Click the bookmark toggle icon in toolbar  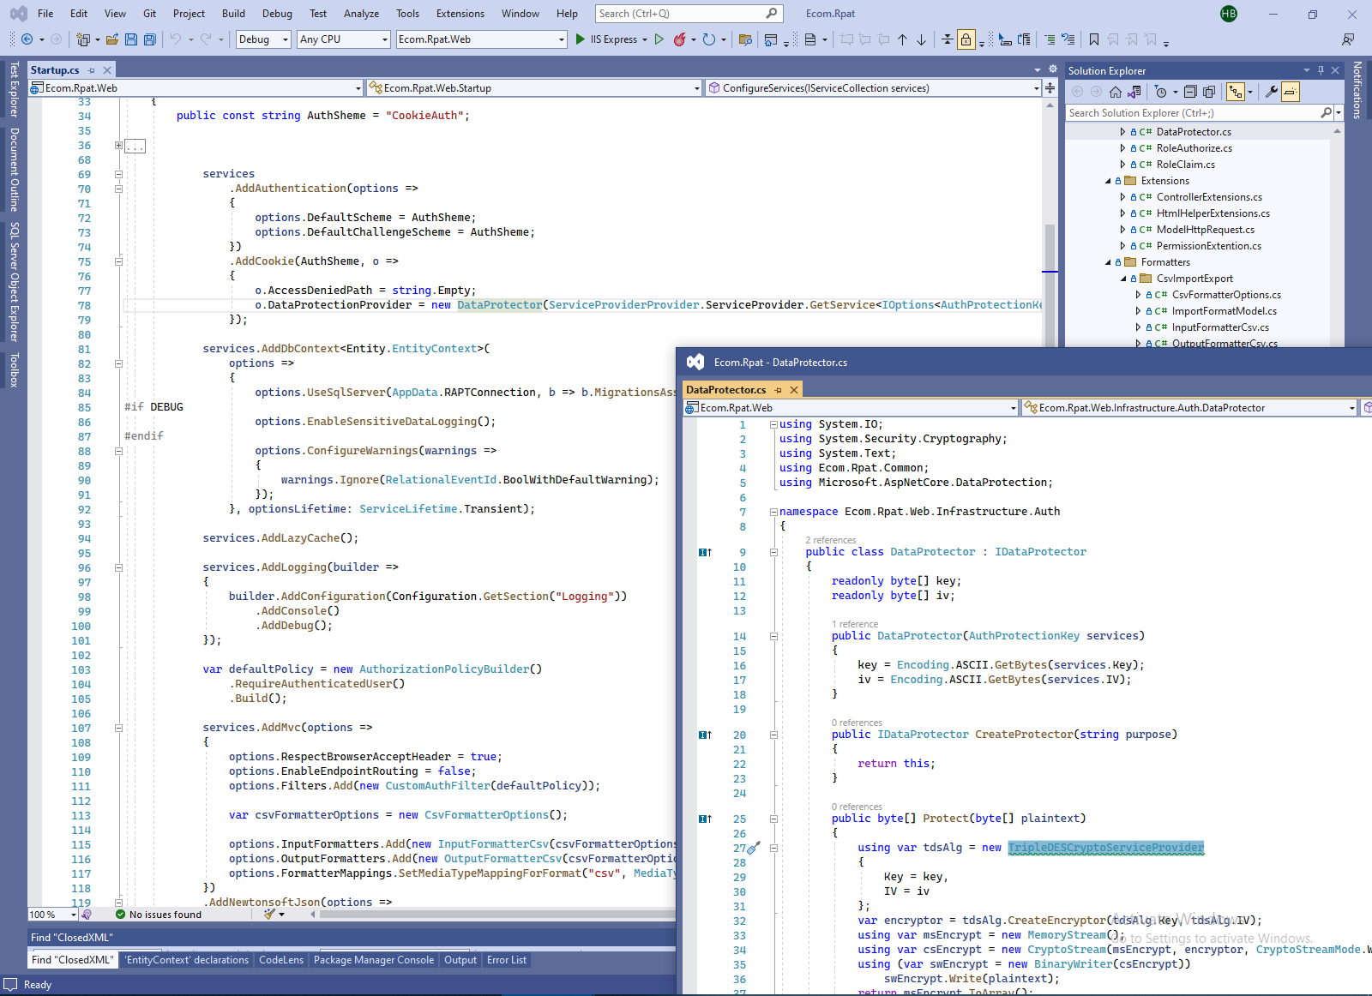click(1094, 39)
